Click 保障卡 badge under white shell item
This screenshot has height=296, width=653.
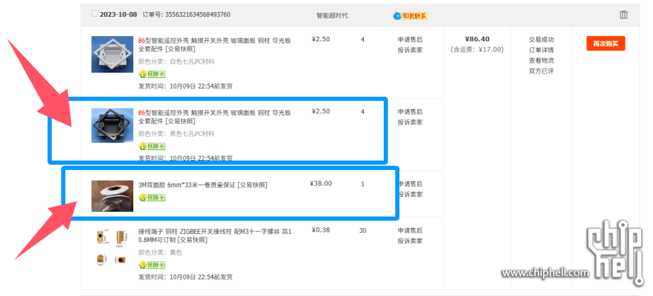click(152, 74)
